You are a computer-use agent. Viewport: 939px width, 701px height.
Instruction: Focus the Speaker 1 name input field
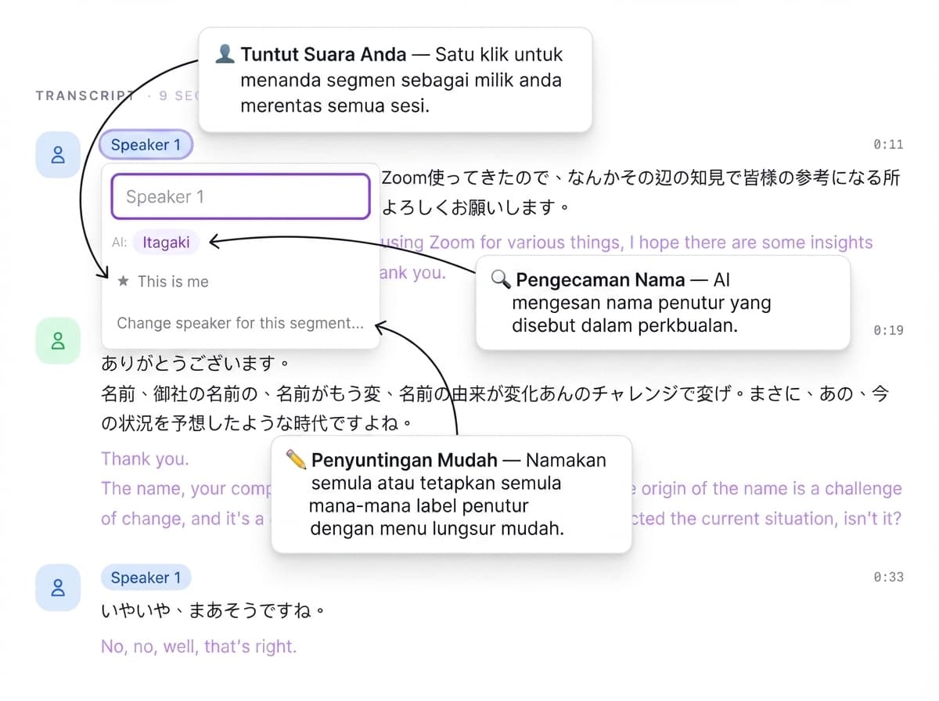240,196
